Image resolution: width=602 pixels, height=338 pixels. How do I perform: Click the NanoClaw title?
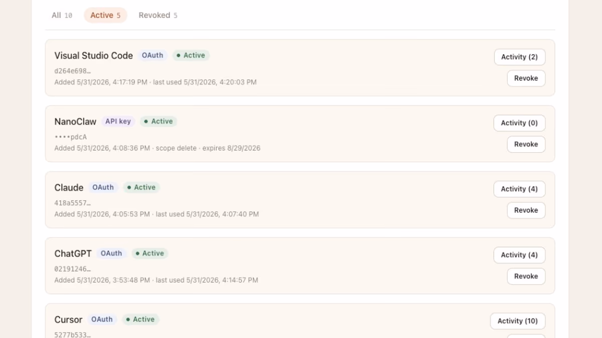pos(75,122)
